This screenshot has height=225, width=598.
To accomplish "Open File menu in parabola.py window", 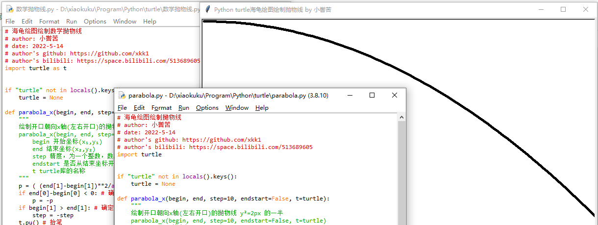I will coord(123,108).
